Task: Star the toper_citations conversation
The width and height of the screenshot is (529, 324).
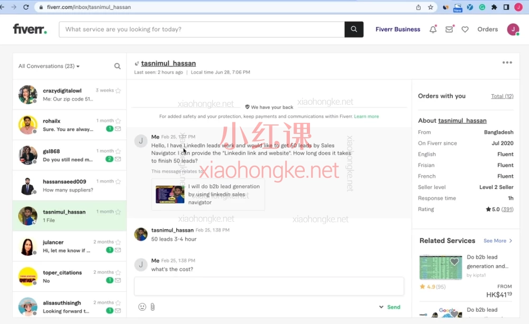Action: point(118,272)
